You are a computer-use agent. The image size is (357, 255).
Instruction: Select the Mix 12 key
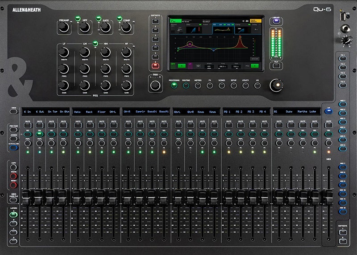click(343, 212)
